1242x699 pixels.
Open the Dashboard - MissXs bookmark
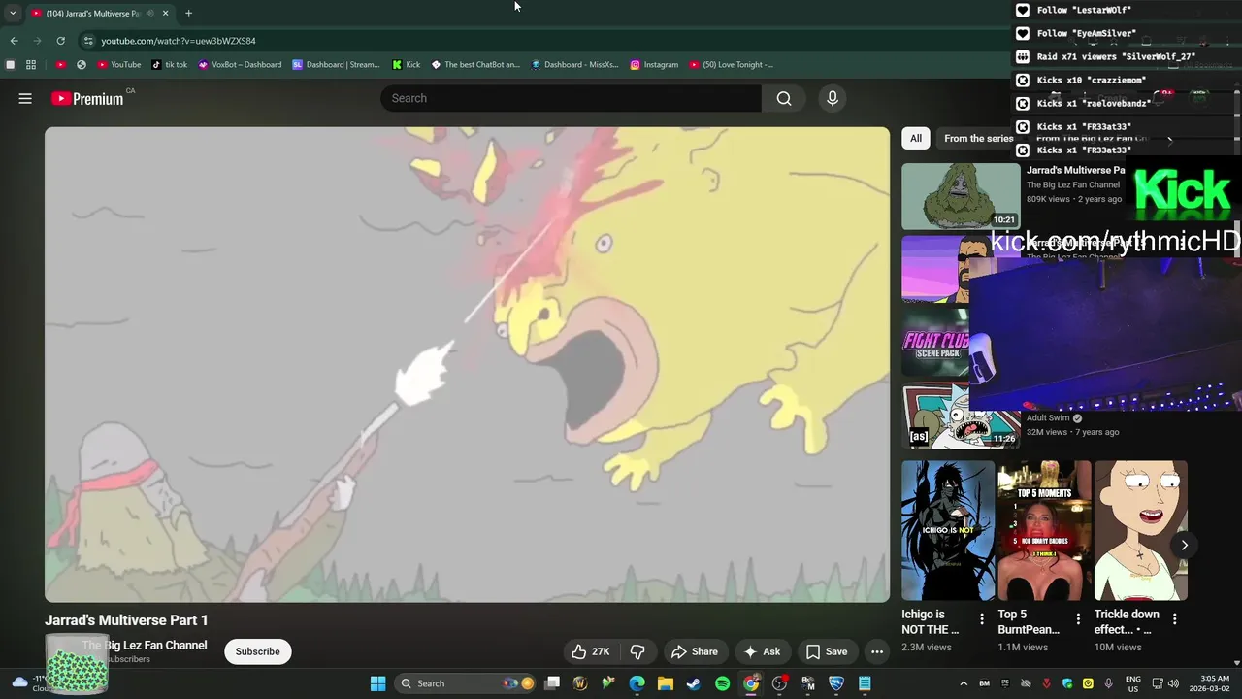point(574,65)
